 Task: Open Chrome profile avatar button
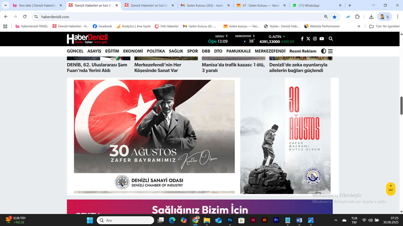click(x=384, y=16)
